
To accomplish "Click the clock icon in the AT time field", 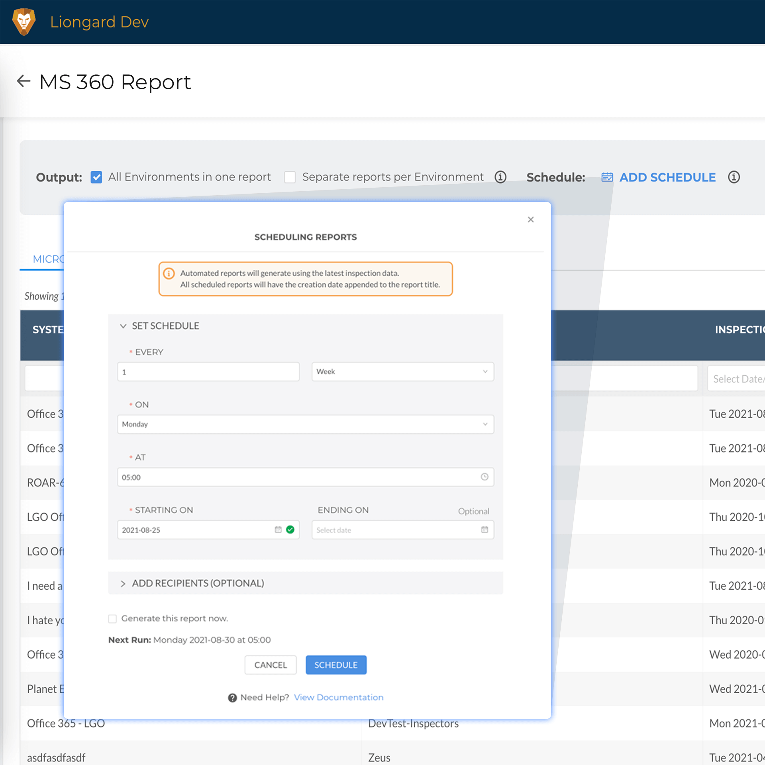I will (484, 477).
